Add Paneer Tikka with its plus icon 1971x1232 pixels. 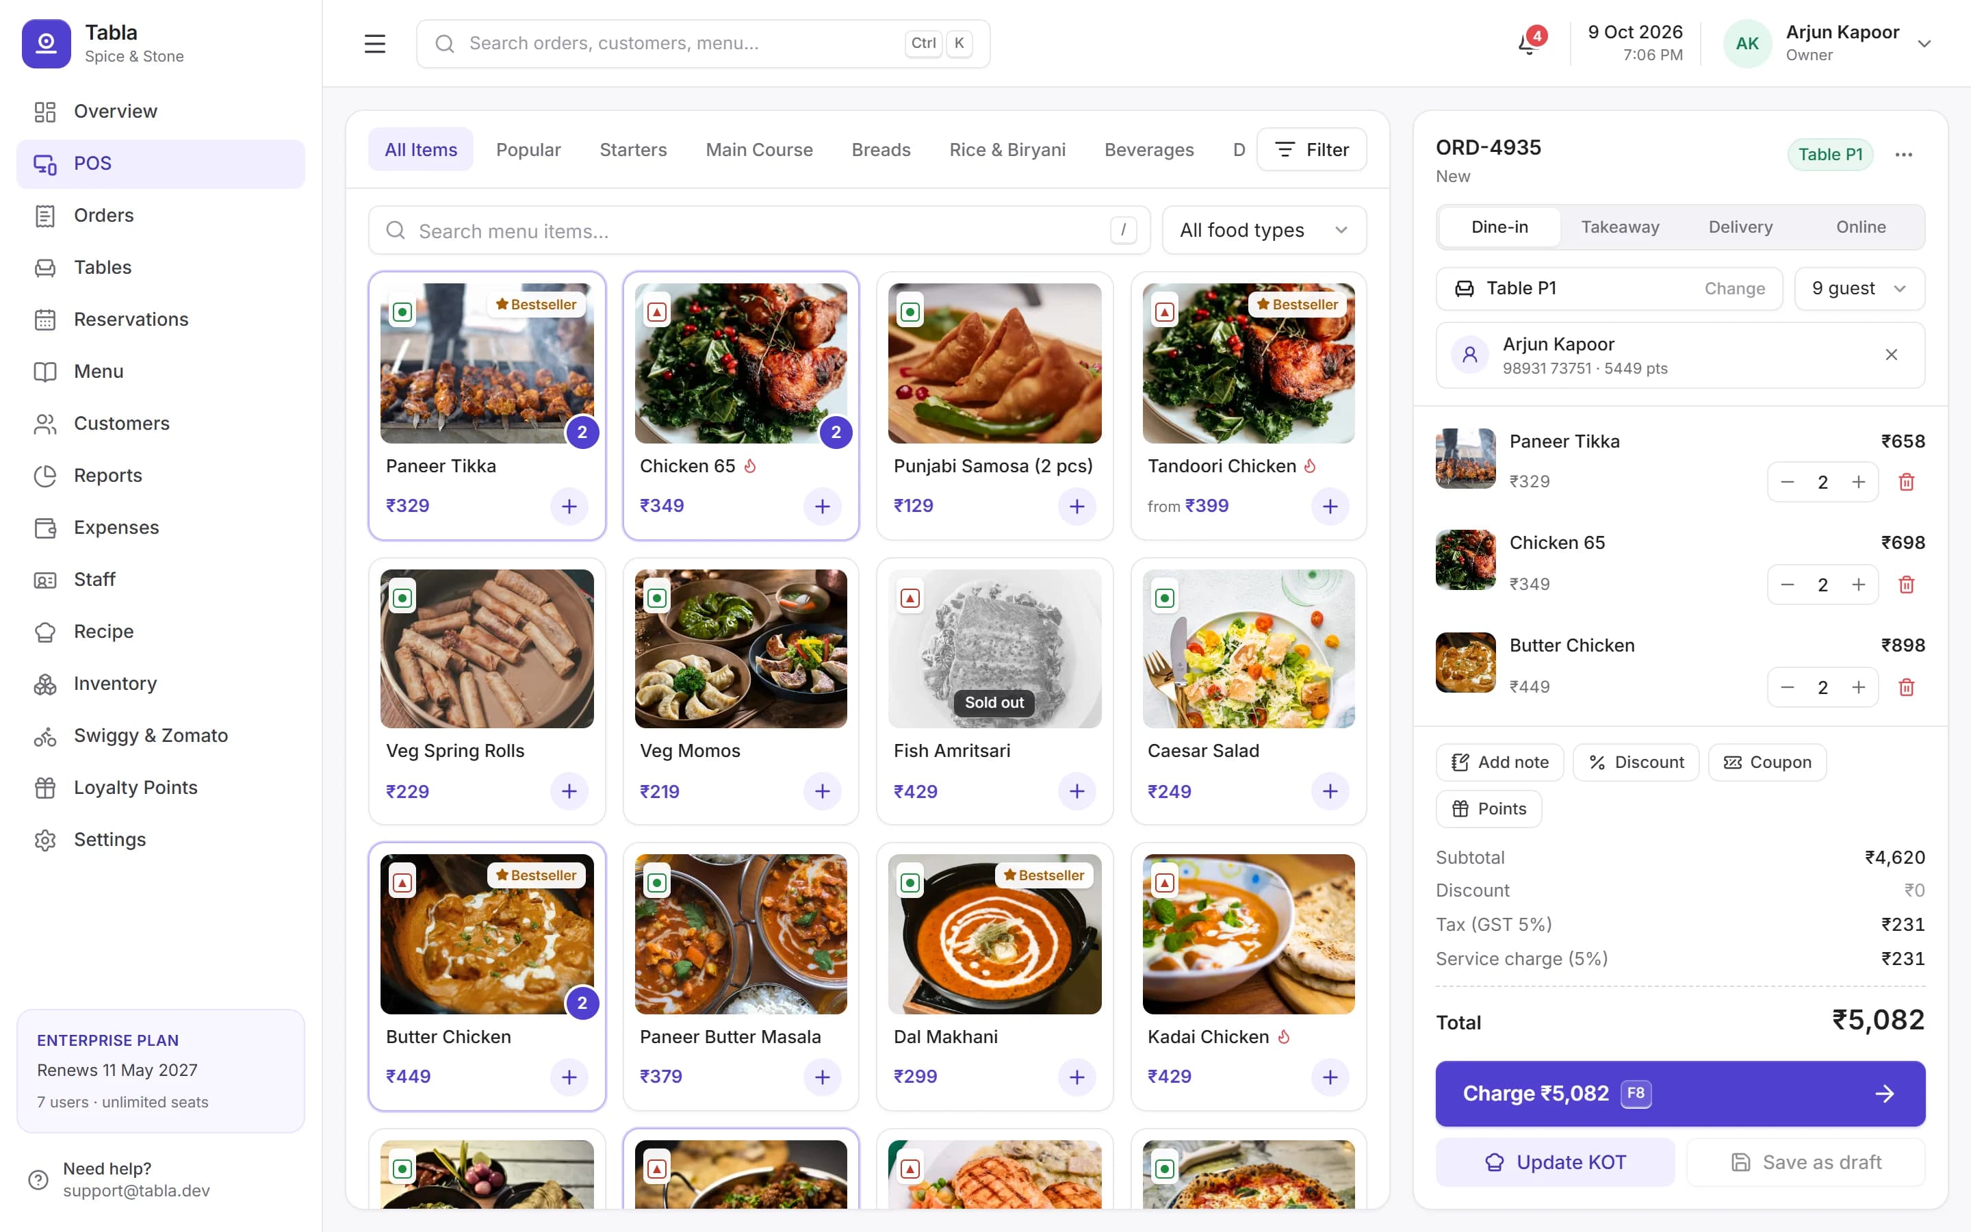(569, 506)
